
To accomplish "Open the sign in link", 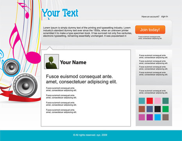I will click(x=164, y=16).
